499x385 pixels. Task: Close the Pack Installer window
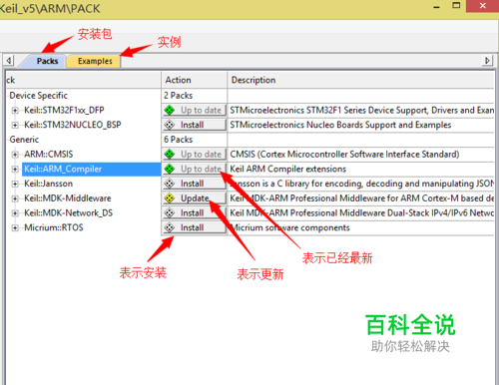[x=482, y=6]
